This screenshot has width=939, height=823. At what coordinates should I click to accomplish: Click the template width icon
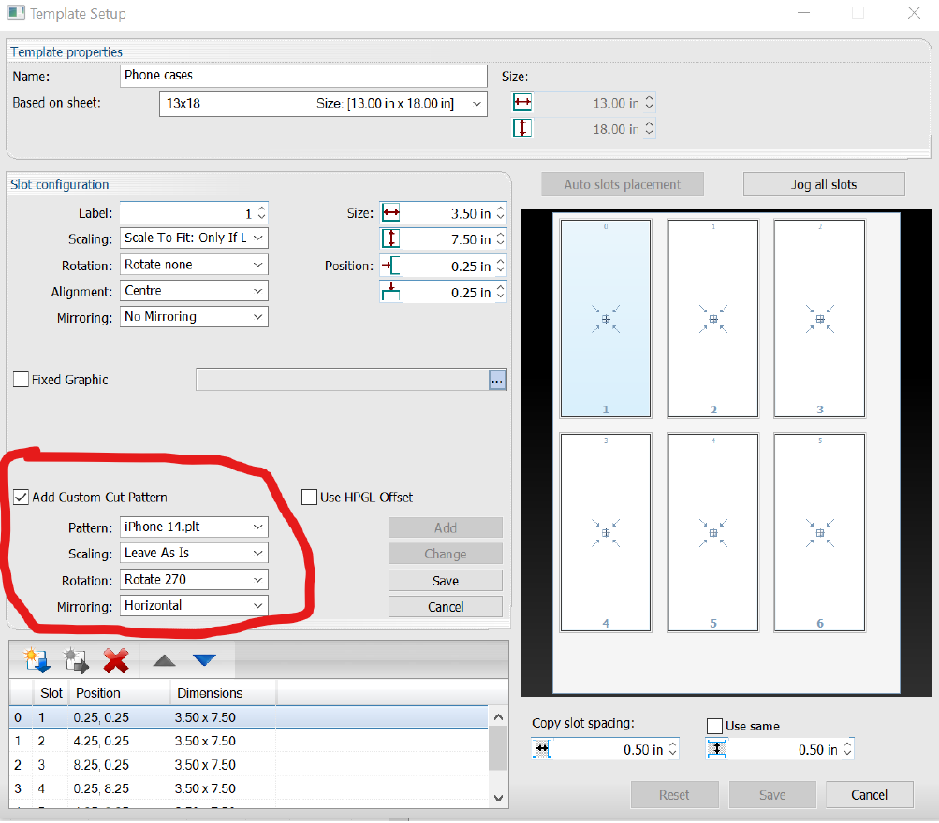[x=522, y=102]
